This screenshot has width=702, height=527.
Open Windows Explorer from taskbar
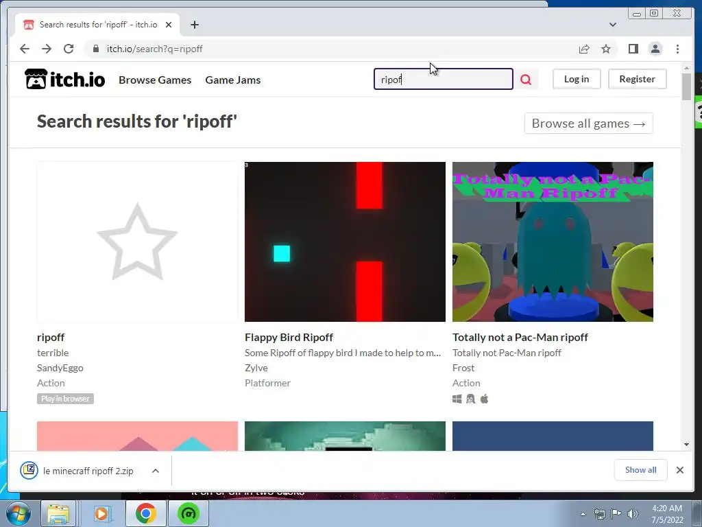(58, 513)
